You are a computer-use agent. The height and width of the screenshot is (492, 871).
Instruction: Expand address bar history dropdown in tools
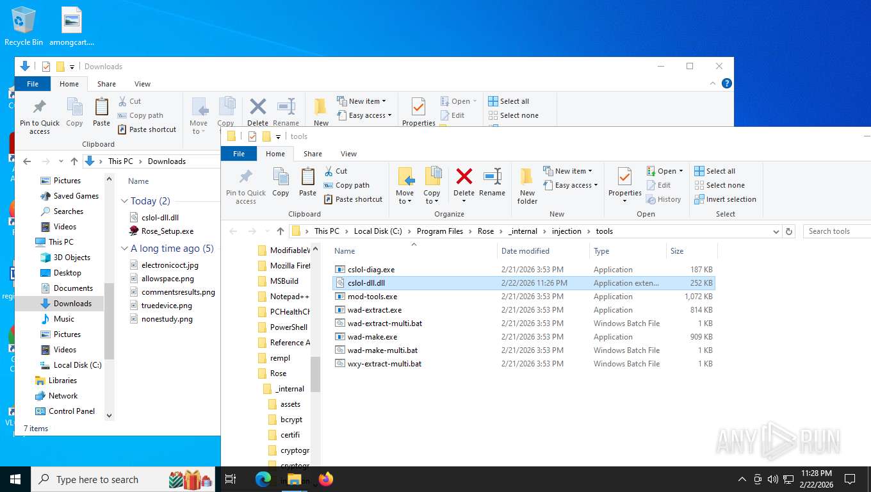click(x=776, y=231)
